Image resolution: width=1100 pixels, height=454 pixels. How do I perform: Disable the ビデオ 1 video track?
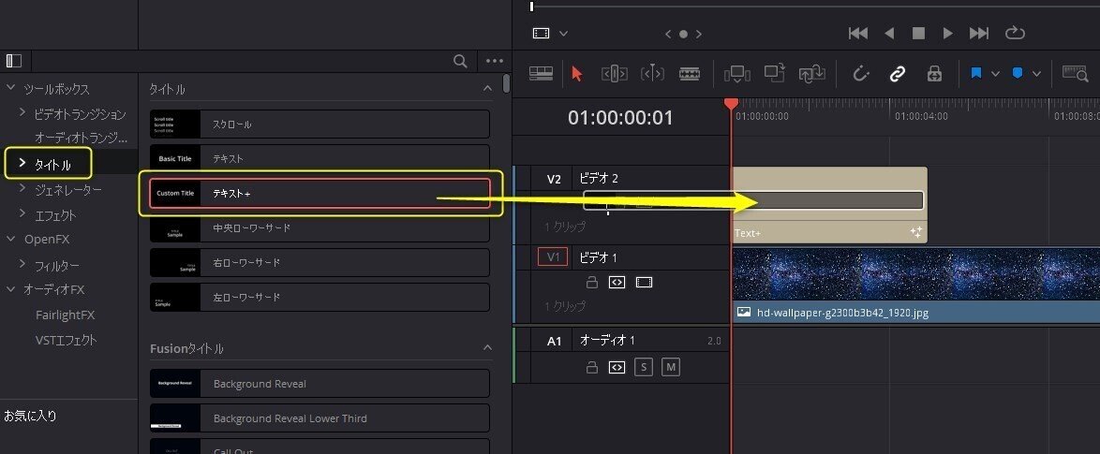click(x=644, y=283)
